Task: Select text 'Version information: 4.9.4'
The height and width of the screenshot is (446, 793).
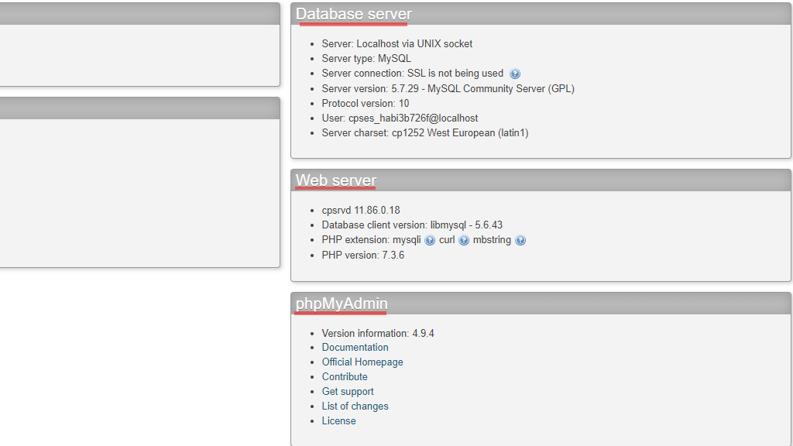Action: click(378, 333)
